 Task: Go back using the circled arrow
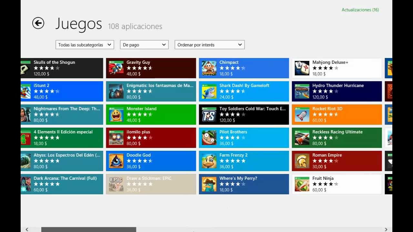(x=38, y=23)
